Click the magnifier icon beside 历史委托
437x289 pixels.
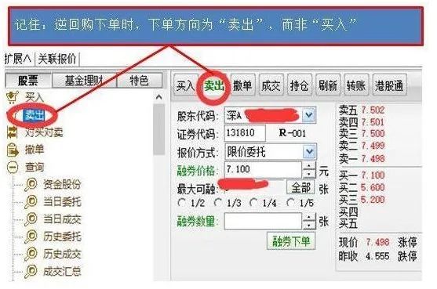click(x=31, y=237)
